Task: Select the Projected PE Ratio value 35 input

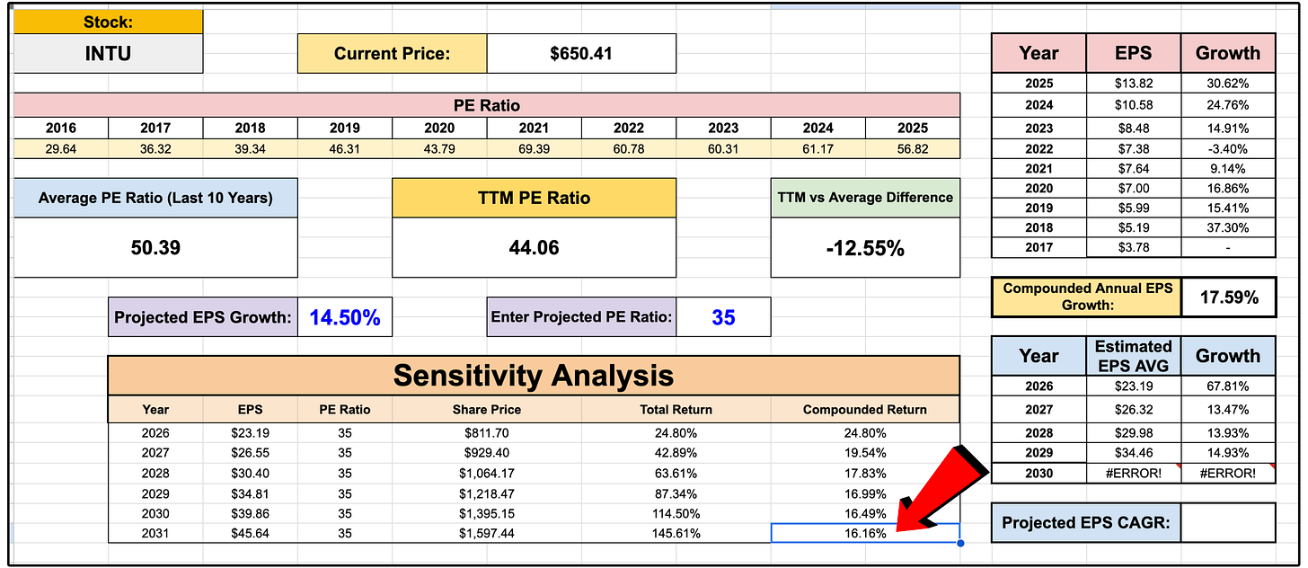Action: 723,316
